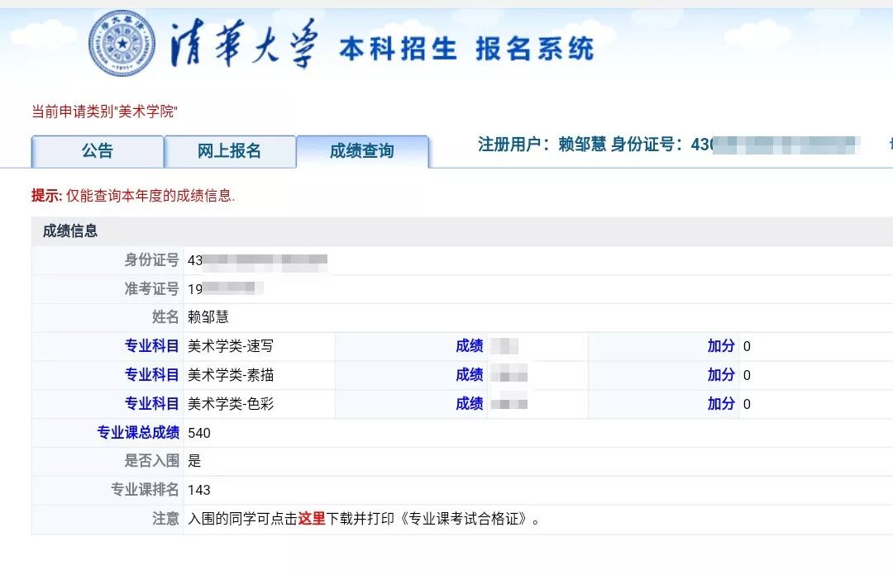Click the 本科招生 报名系统 heading

coord(466,49)
